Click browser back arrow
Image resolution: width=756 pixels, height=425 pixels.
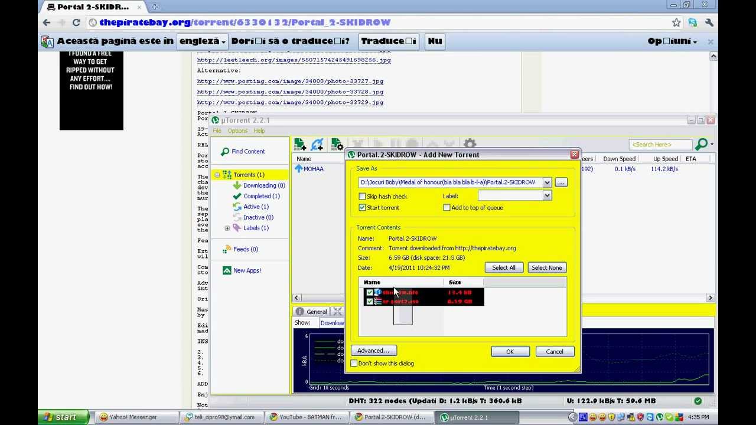click(47, 22)
